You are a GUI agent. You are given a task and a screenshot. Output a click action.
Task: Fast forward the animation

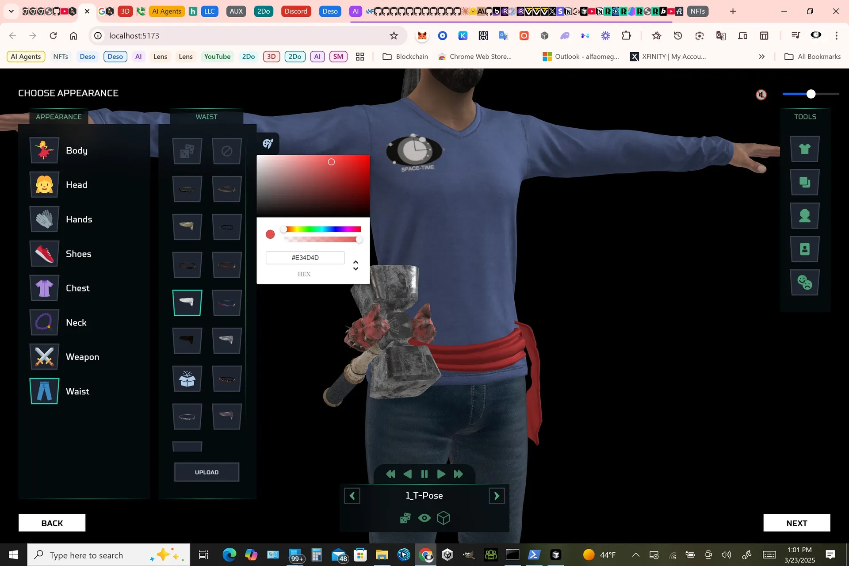[458, 474]
